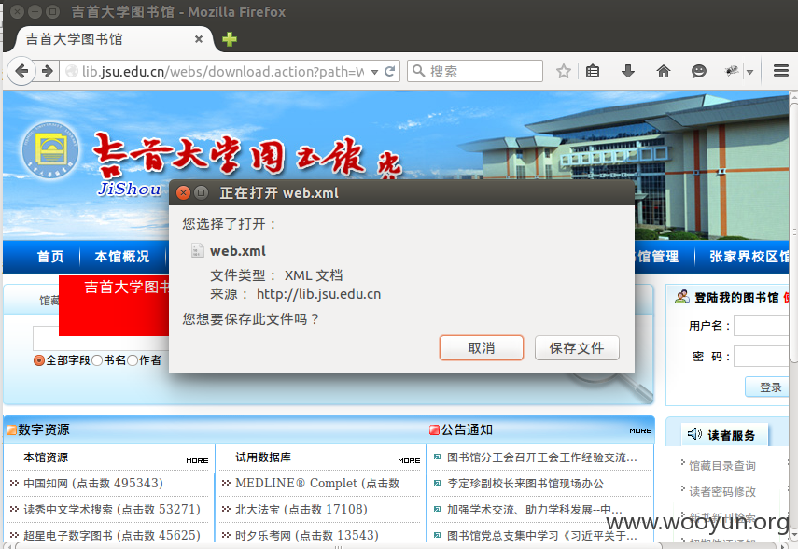Click 馆藏目录查询 under 读者服务
This screenshot has width=798, height=549.
click(721, 466)
